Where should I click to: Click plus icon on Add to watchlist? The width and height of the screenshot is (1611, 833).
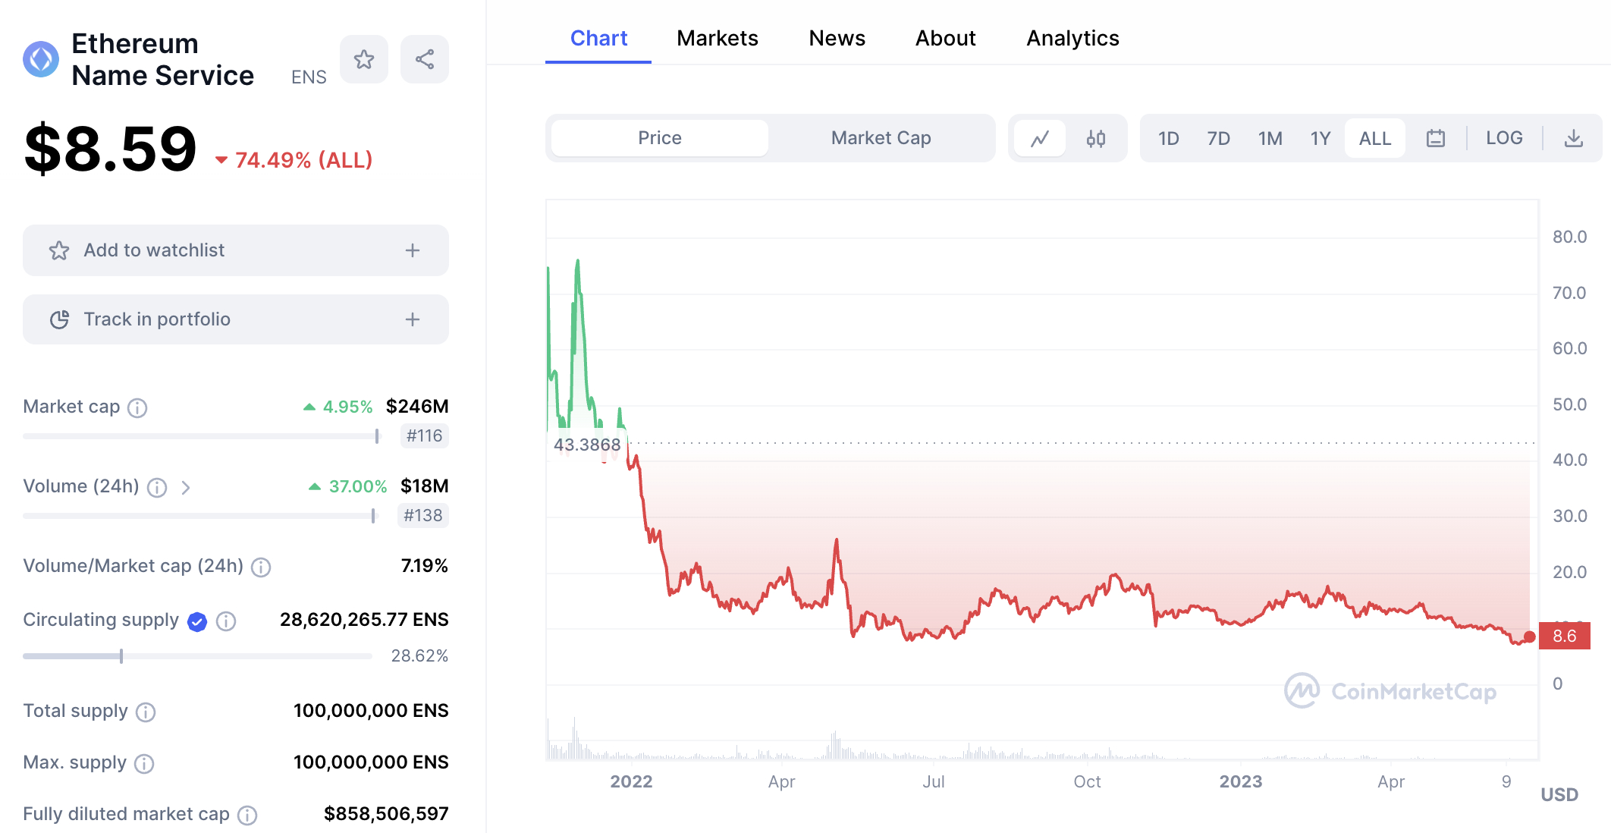413,250
